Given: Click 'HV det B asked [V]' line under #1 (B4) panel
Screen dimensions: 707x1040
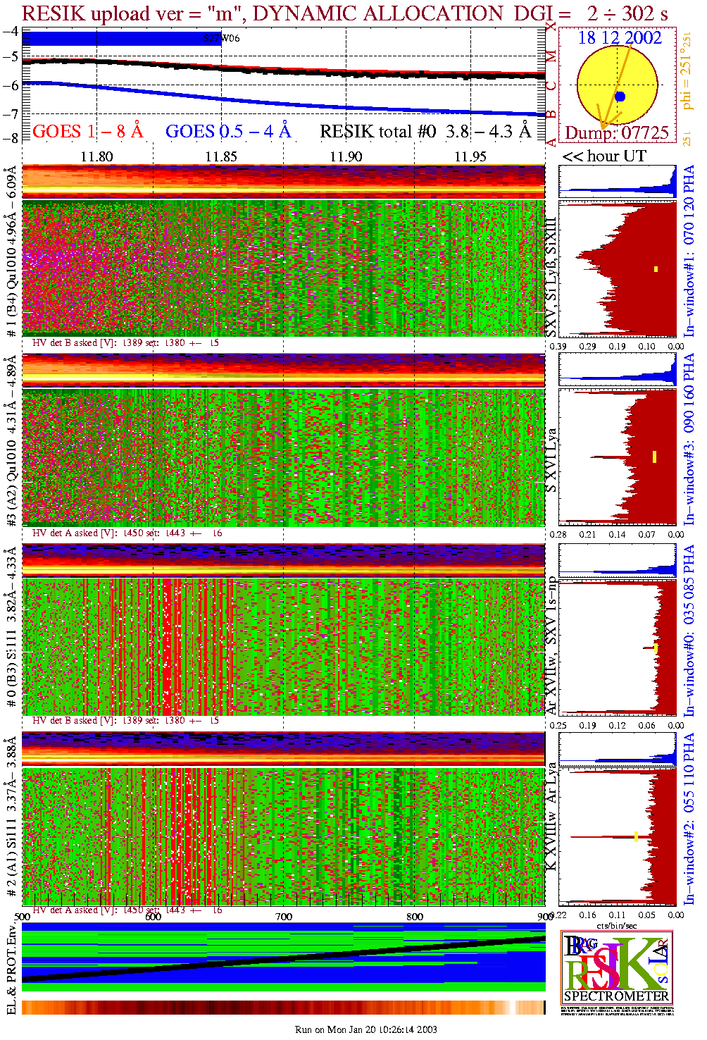Looking at the screenshot, I should click(126, 343).
